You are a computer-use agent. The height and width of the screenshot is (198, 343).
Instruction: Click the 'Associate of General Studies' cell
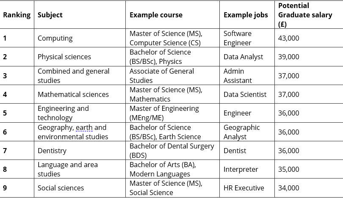coord(173,76)
